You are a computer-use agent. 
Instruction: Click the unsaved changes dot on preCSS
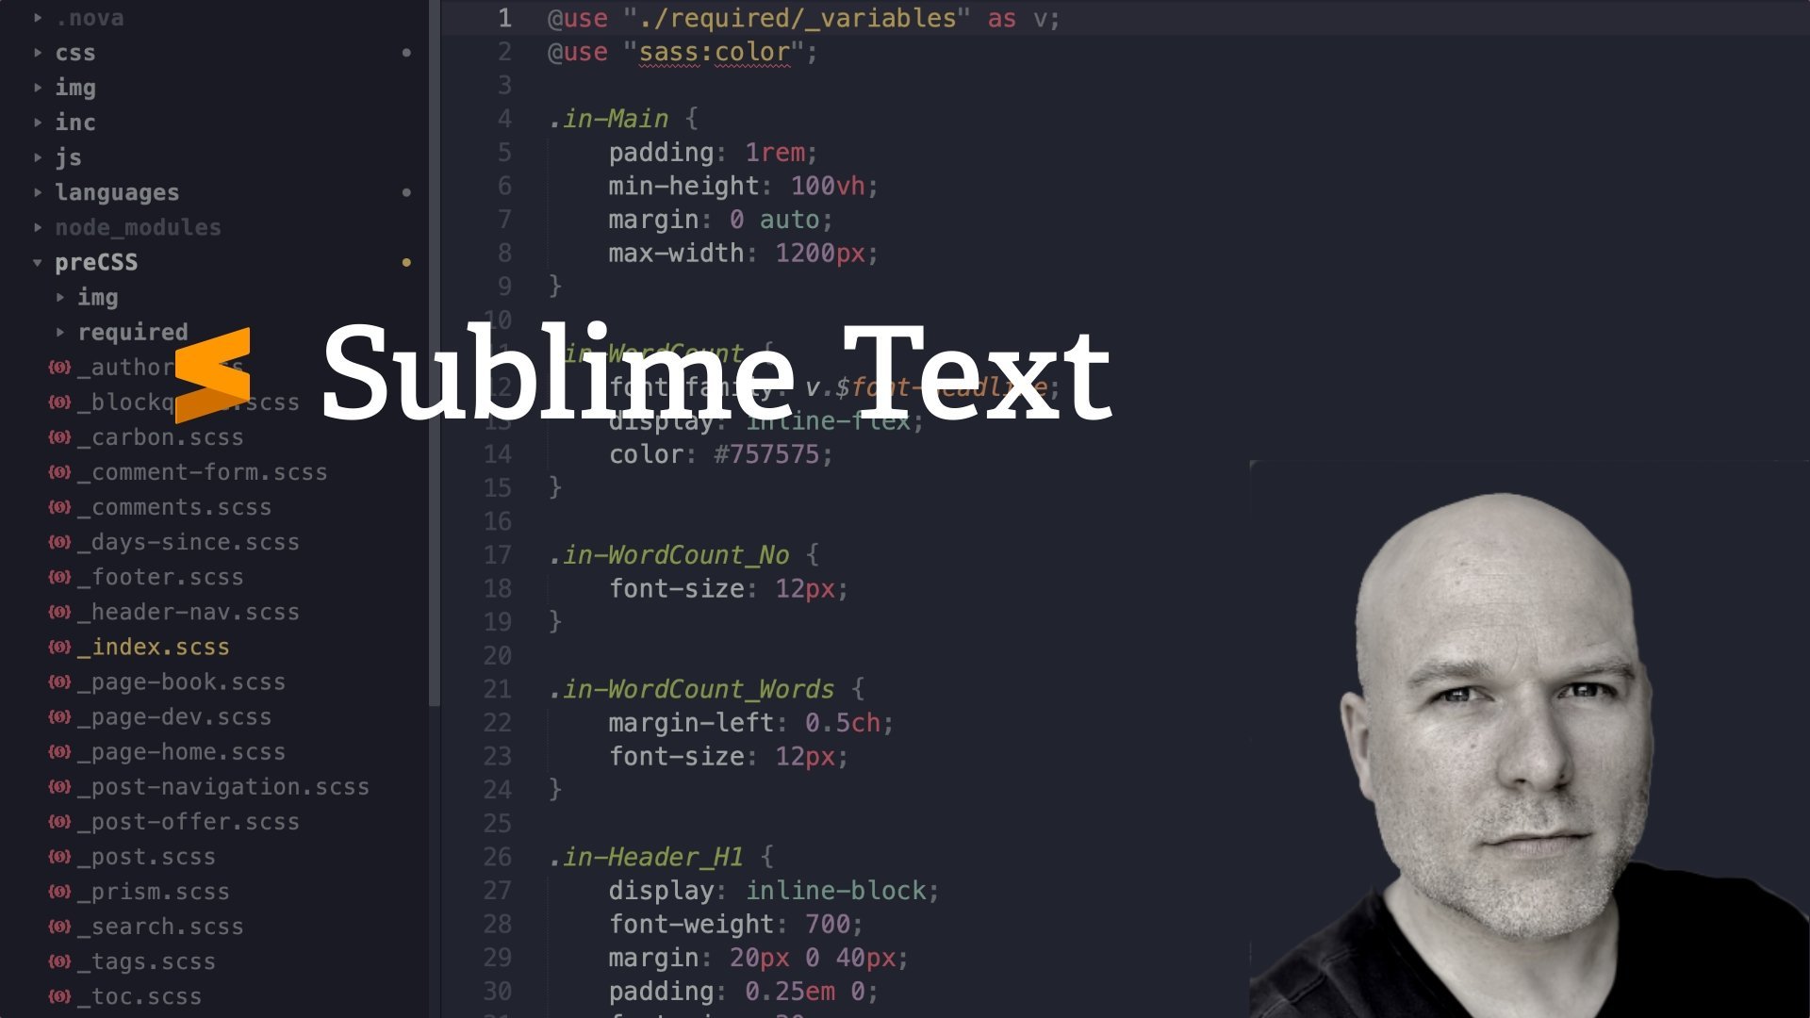pos(404,262)
